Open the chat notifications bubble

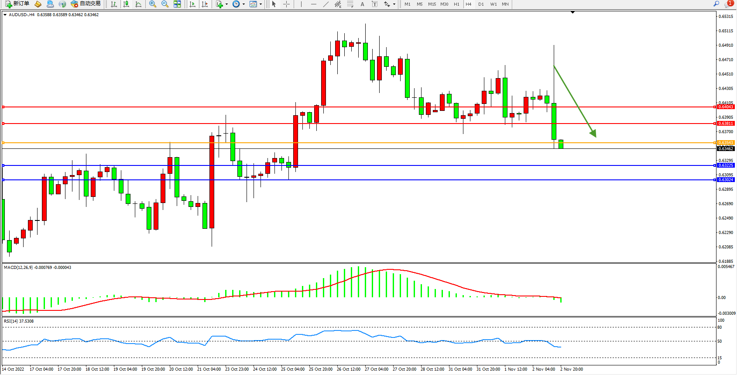click(x=728, y=4)
